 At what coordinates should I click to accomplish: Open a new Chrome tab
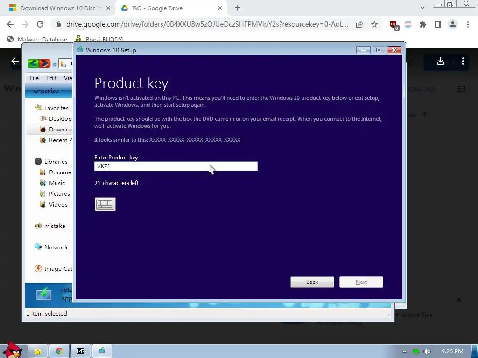pyautogui.click(x=238, y=8)
